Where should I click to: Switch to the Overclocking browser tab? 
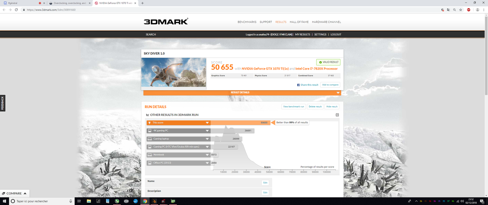tap(69, 3)
